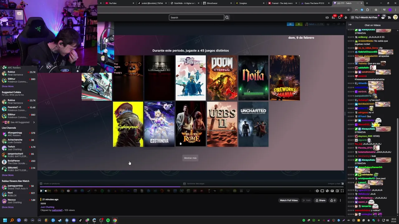Switch to the Songless browser tab

pyautogui.click(x=250, y=3)
